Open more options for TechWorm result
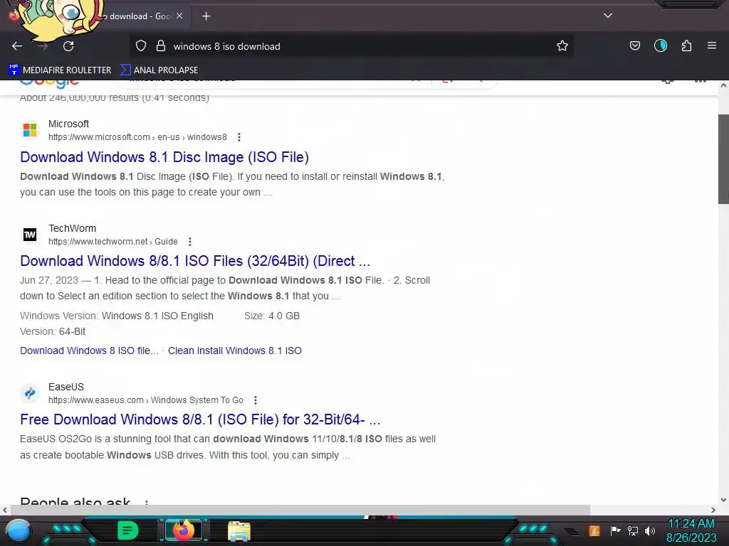 click(189, 242)
